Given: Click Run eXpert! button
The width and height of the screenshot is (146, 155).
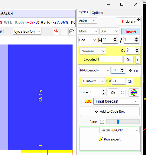Looking at the screenshot, I should tap(110, 139).
